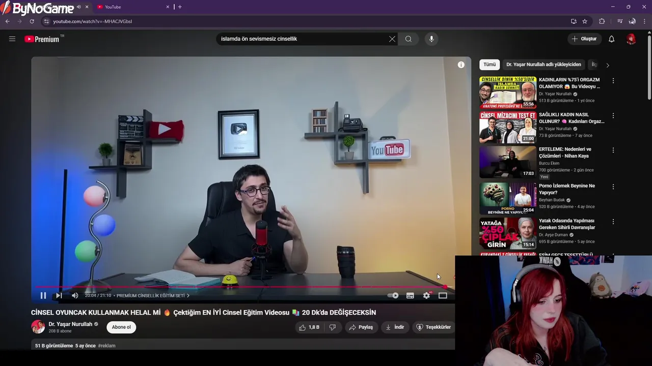Open the player settings gear
Viewport: 652px width, 366px height.
(x=427, y=295)
